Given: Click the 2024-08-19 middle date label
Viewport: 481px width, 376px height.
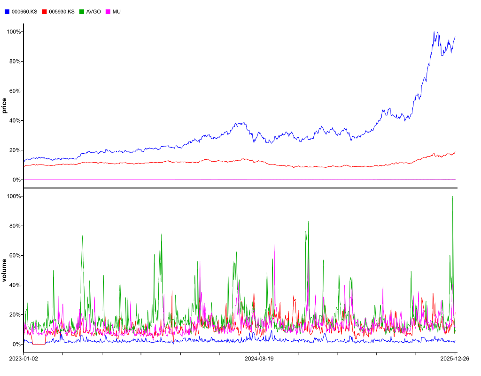Looking at the screenshot, I should point(259,359).
